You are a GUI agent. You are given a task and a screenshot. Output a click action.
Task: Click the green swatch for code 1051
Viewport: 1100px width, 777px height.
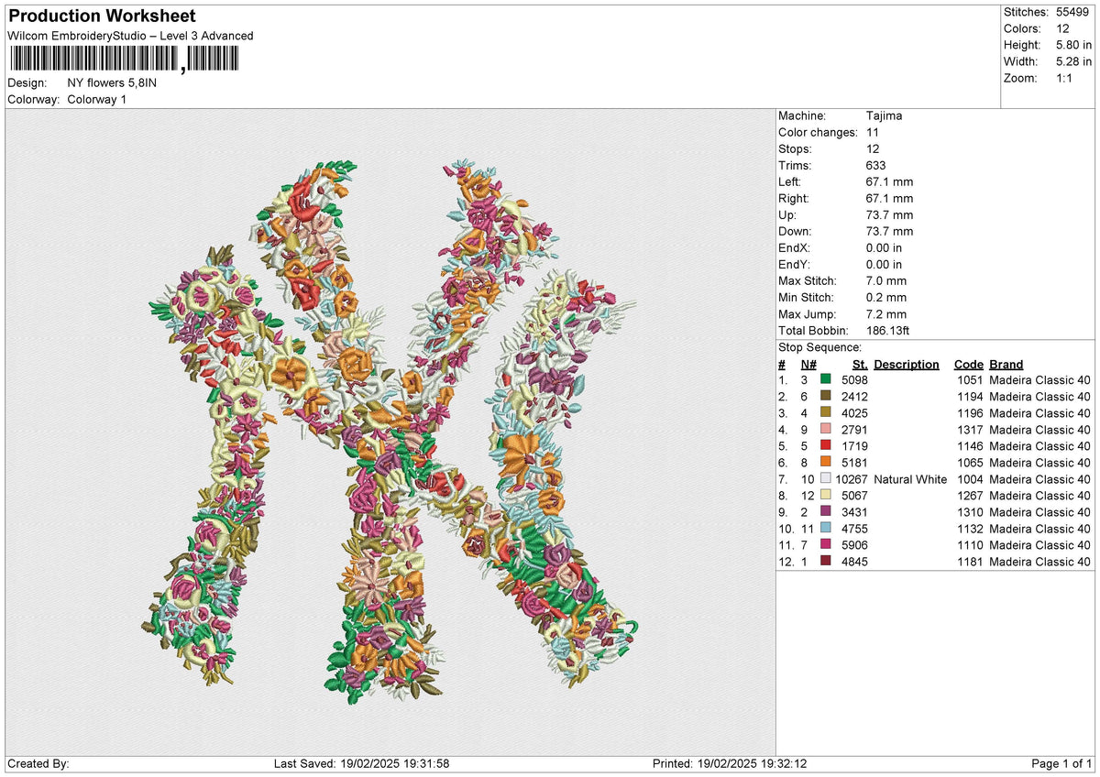[825, 379]
